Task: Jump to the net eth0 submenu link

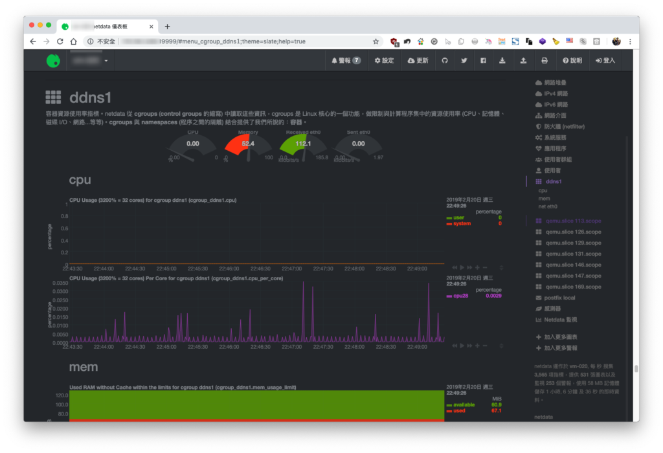Action: coord(548,206)
